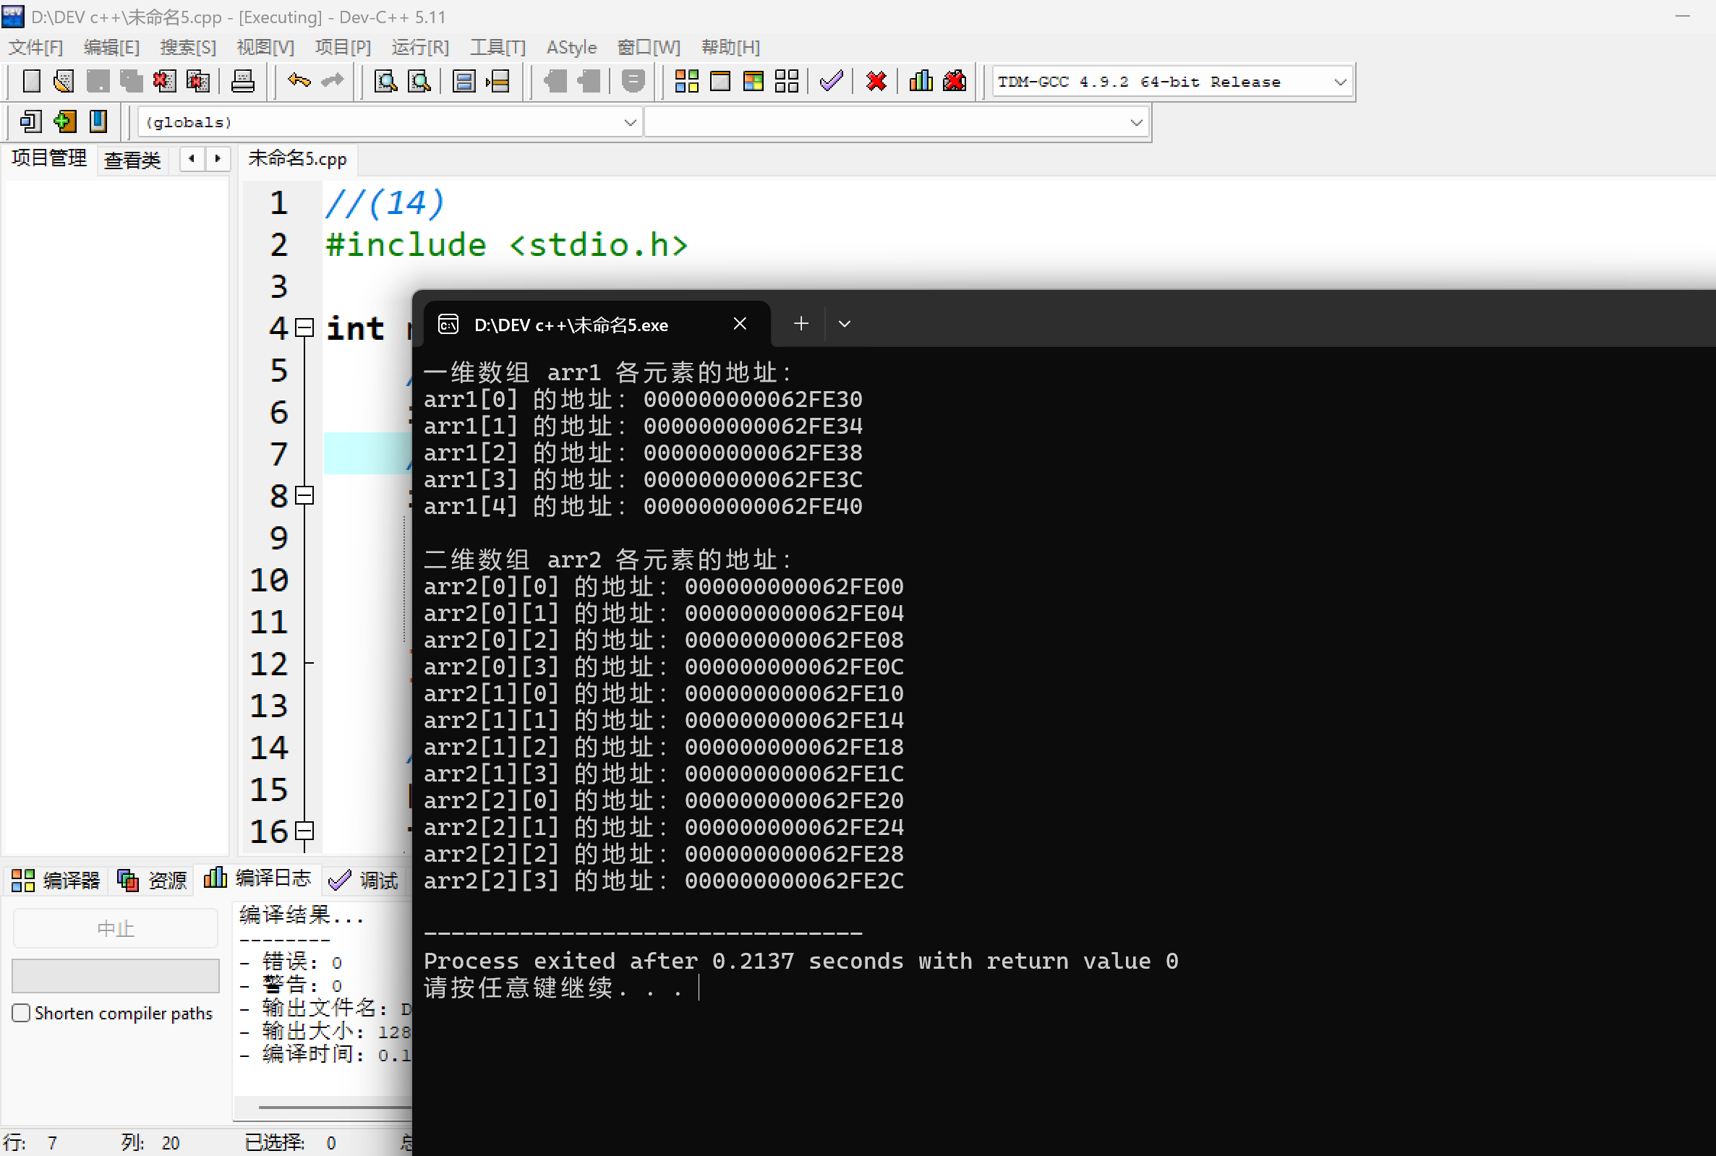The height and width of the screenshot is (1156, 1716).
Task: Stop execution with the red X icon
Action: pyautogui.click(x=876, y=81)
